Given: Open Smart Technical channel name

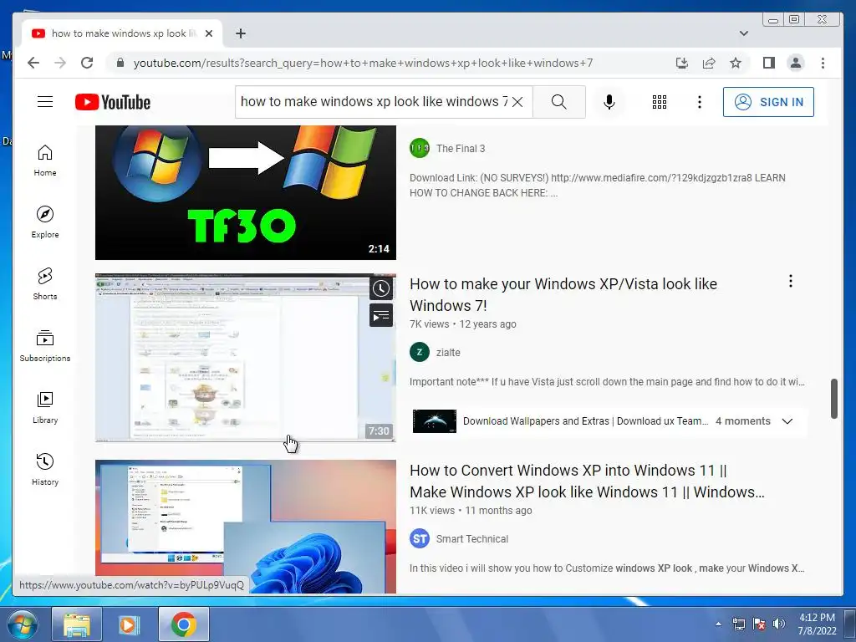Looking at the screenshot, I should click(x=471, y=539).
